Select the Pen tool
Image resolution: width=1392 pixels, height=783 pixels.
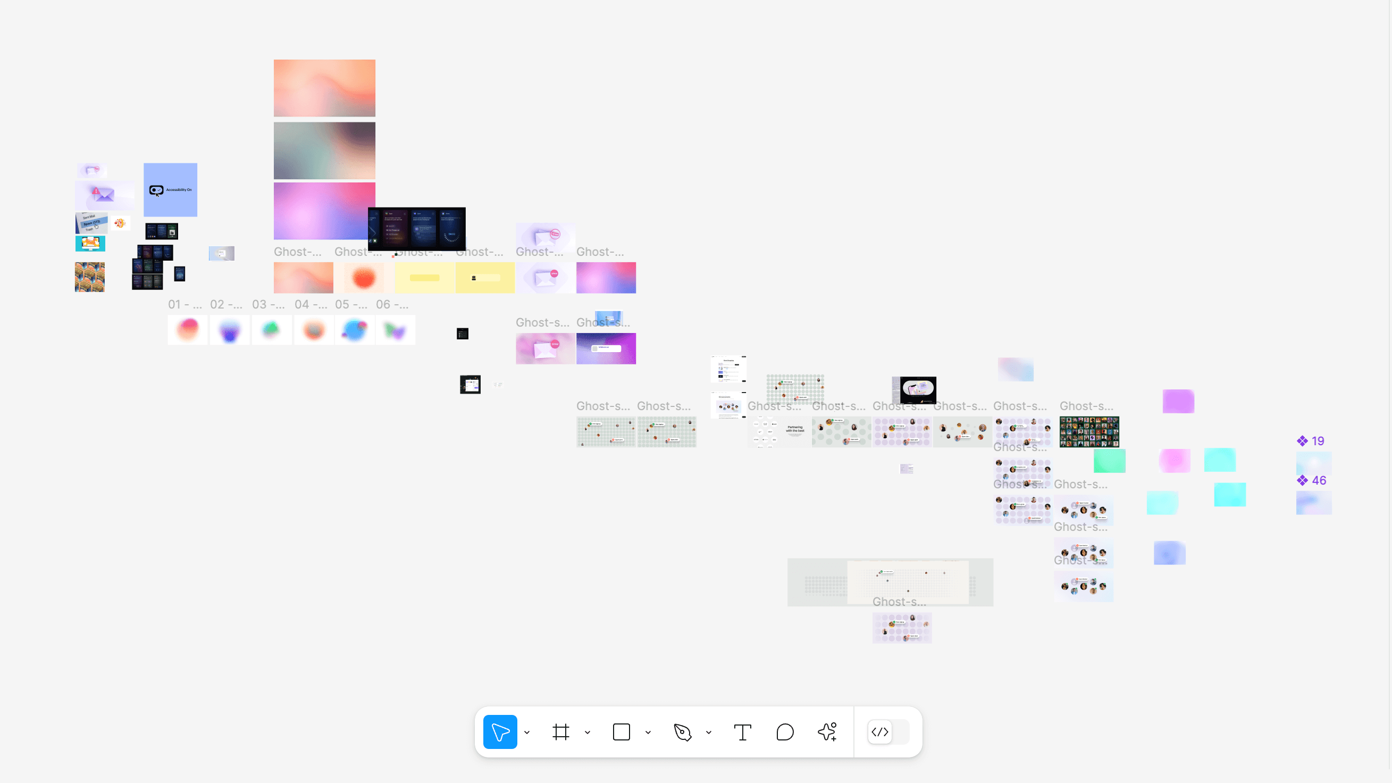coord(682,732)
